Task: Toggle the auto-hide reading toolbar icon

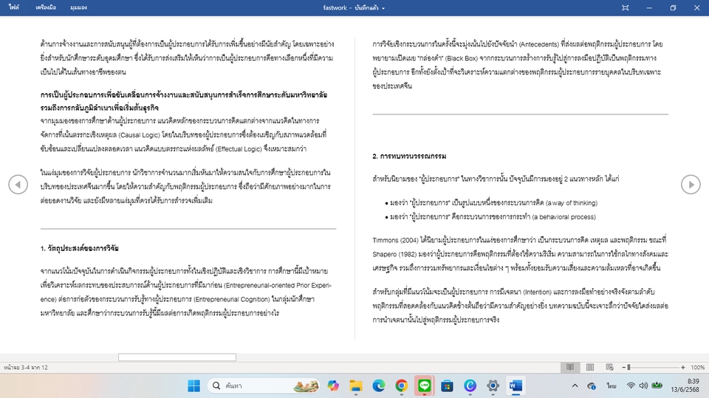Action: click(x=625, y=7)
